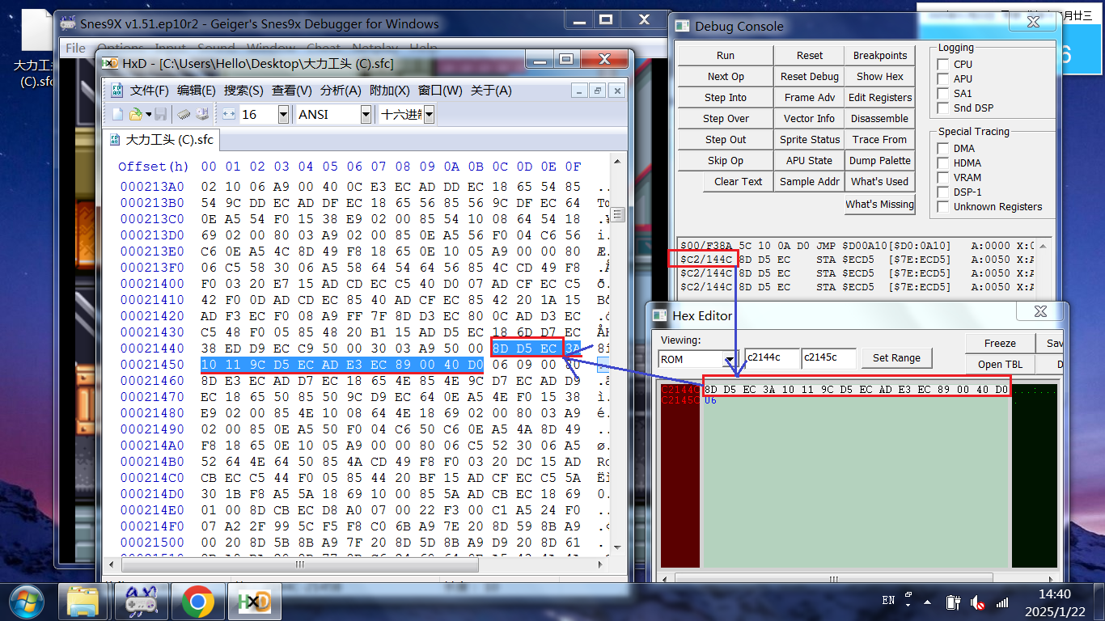This screenshot has height=621, width=1105.
Task: Open 附加(X) menu in HxD
Action: (390, 91)
